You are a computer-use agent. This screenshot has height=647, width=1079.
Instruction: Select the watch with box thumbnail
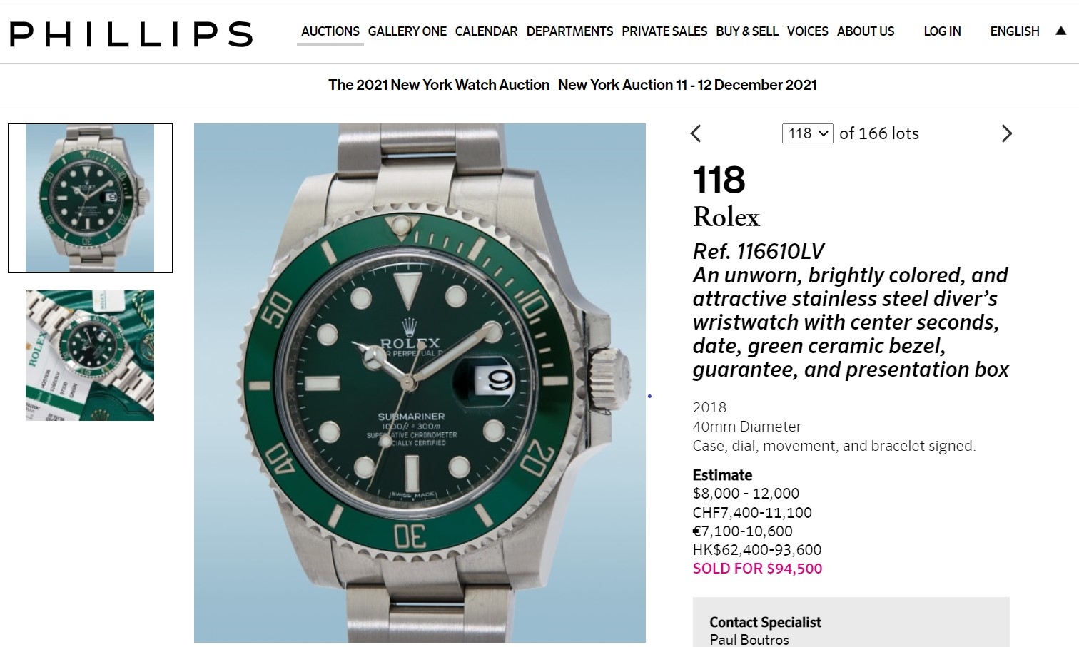[x=90, y=355]
